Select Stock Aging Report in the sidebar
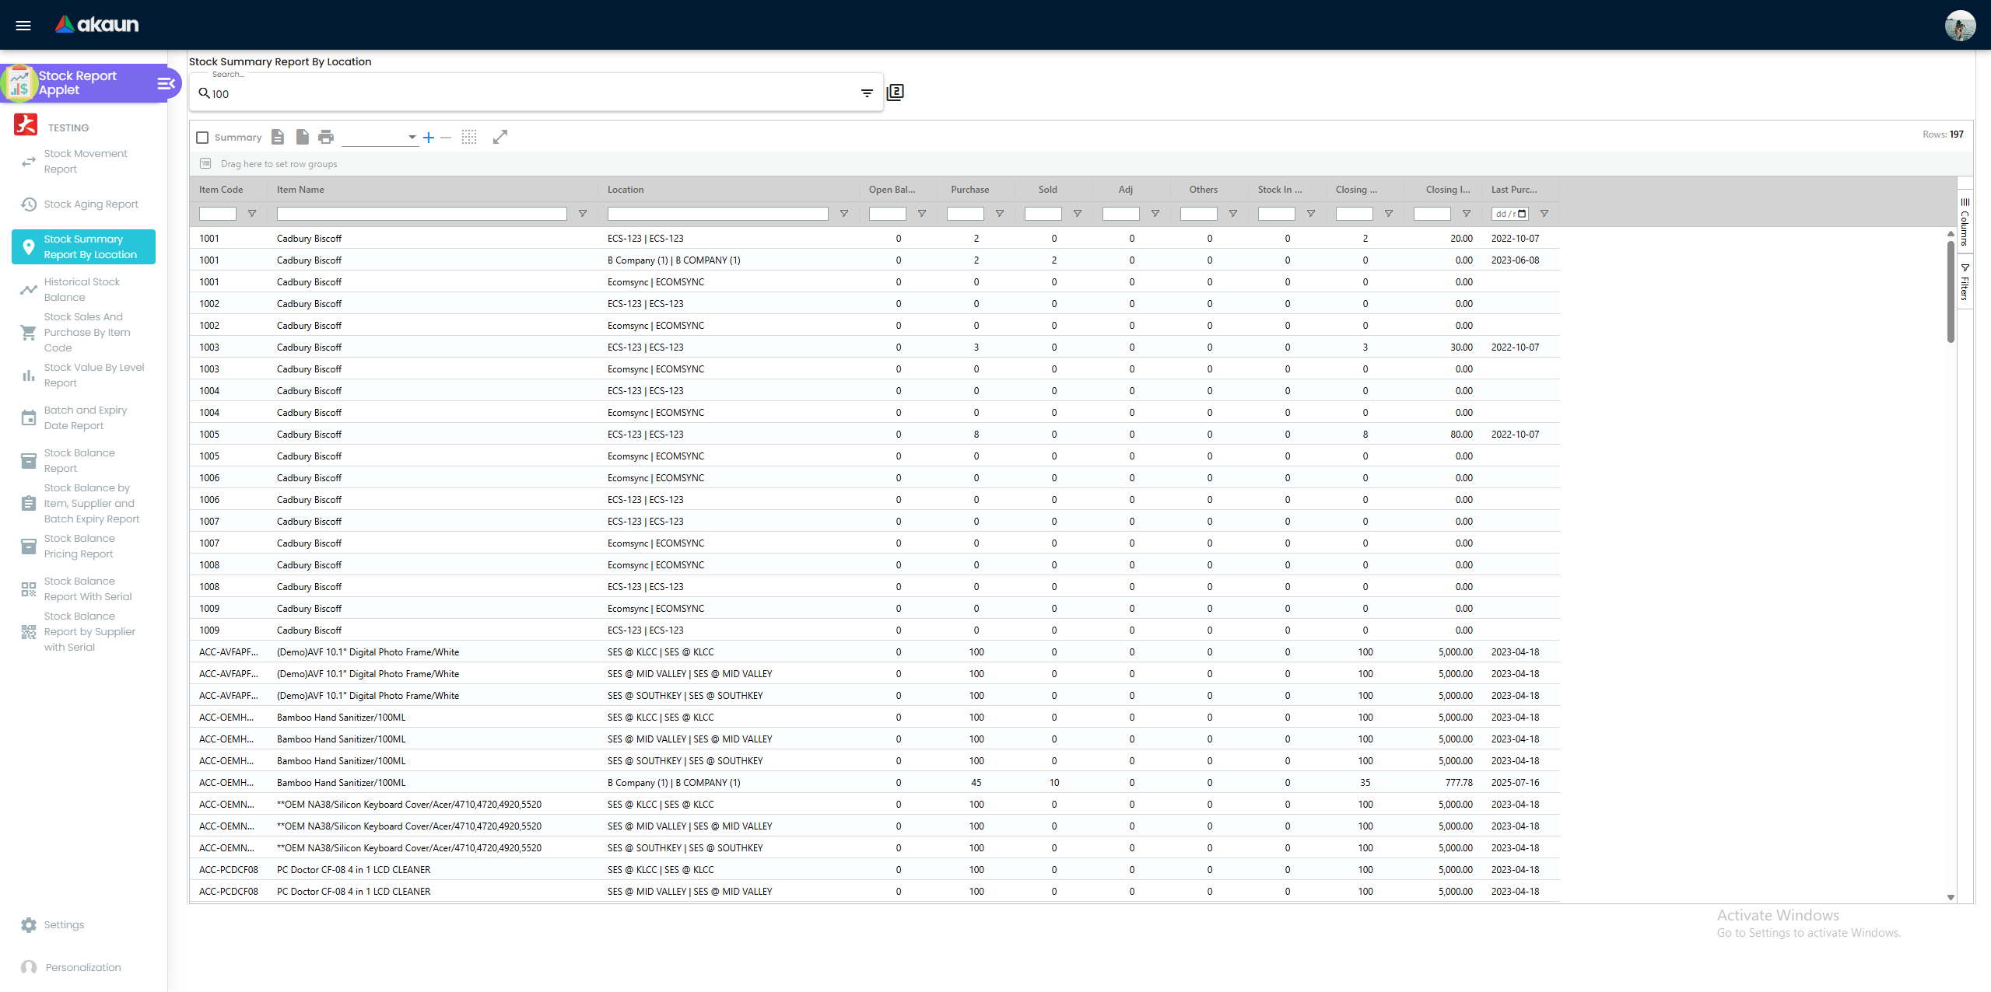This screenshot has height=992, width=1991. click(x=90, y=204)
